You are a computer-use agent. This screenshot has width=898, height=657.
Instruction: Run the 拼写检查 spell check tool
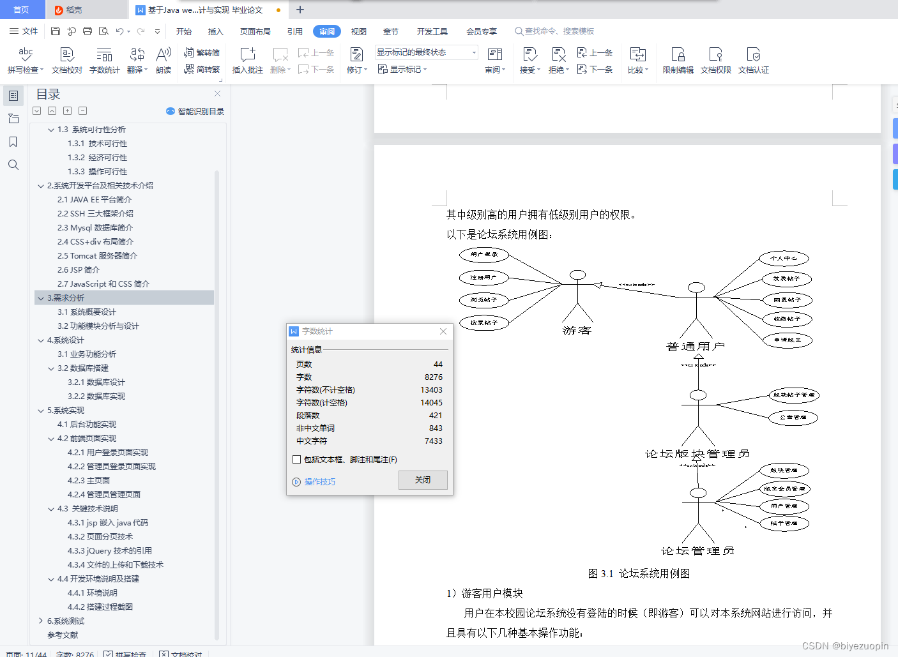coord(24,61)
